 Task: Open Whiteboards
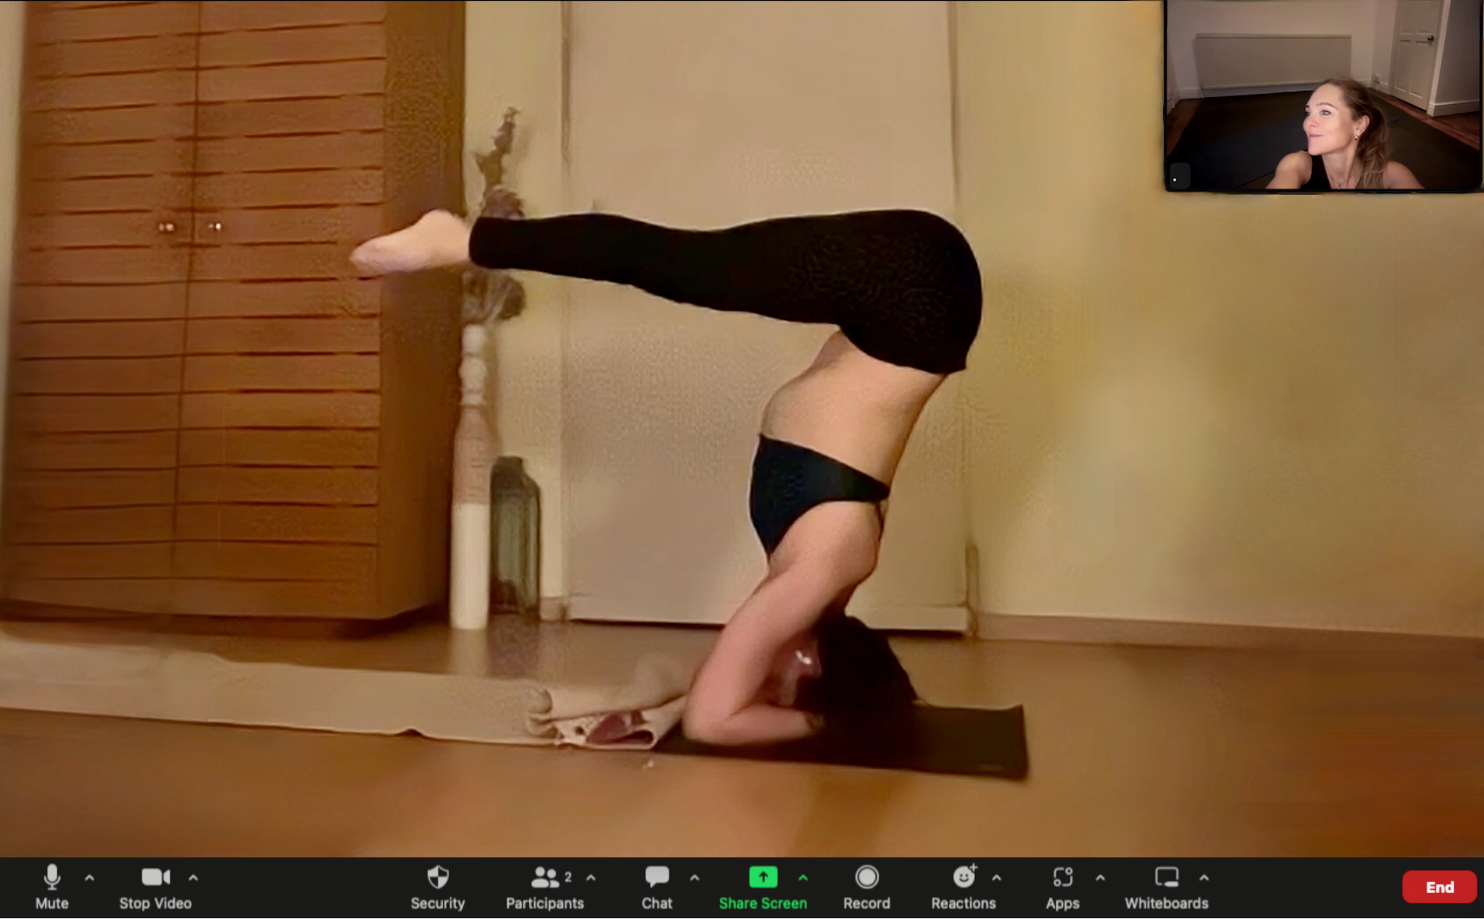tap(1166, 878)
